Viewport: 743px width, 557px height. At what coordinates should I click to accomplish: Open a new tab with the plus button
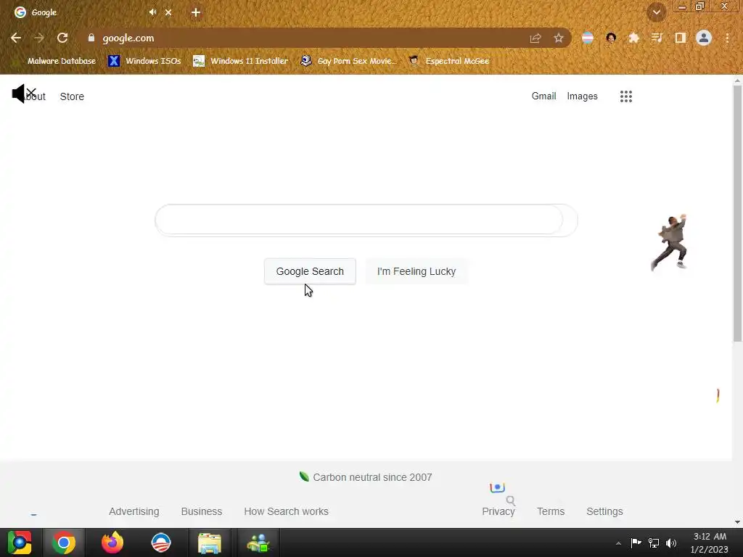click(196, 12)
